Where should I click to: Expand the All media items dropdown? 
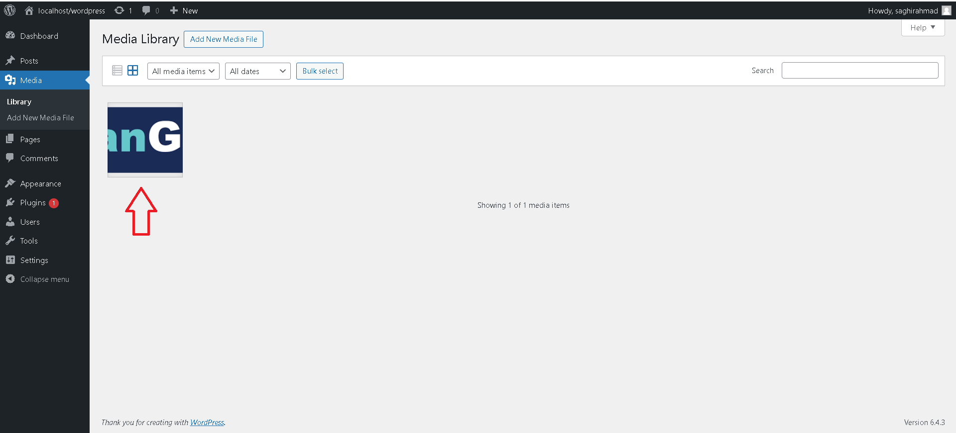tap(183, 71)
